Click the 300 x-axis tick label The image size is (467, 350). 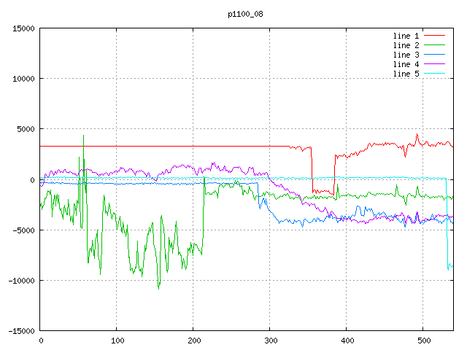[270, 341]
